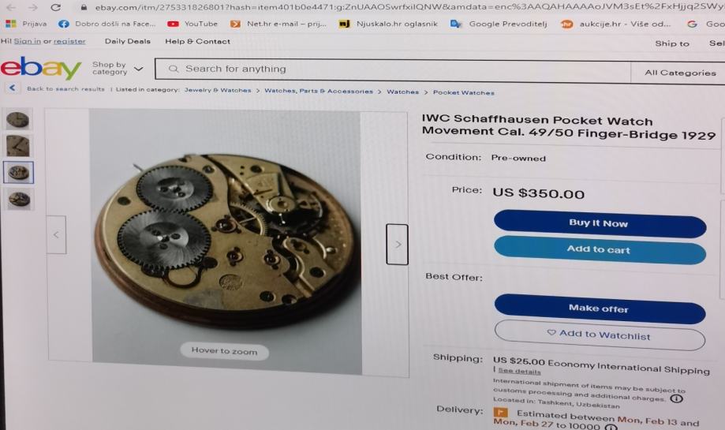
Task: Open the Pocket Watches category link
Action: tap(463, 92)
